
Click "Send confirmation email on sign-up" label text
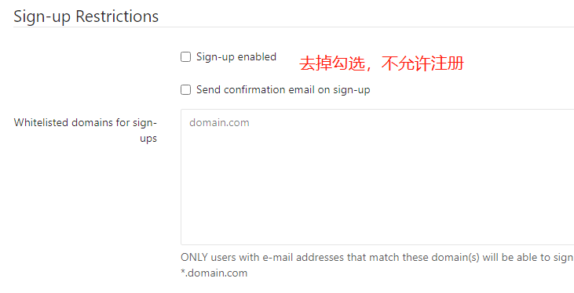coord(283,90)
